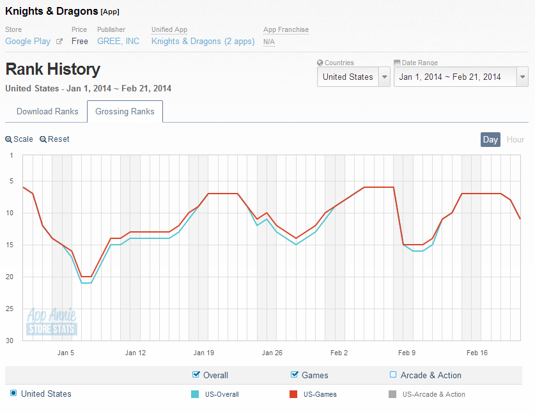The height and width of the screenshot is (414, 535).
Task: Click the globe icon beside Countries
Action: (x=320, y=63)
